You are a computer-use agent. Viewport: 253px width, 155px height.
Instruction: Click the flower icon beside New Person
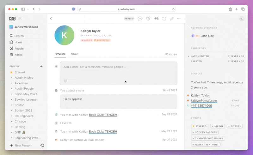[x=42, y=146]
